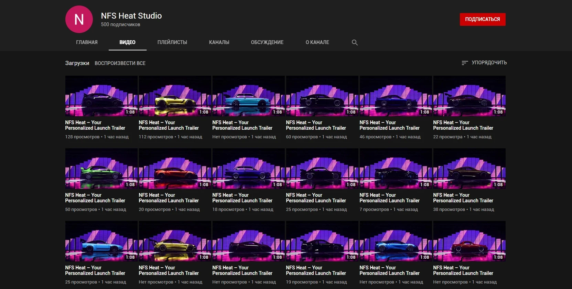Viewport: 572px width, 289px height.
Task: Open the Загрузки section heading
Action: pyautogui.click(x=77, y=63)
